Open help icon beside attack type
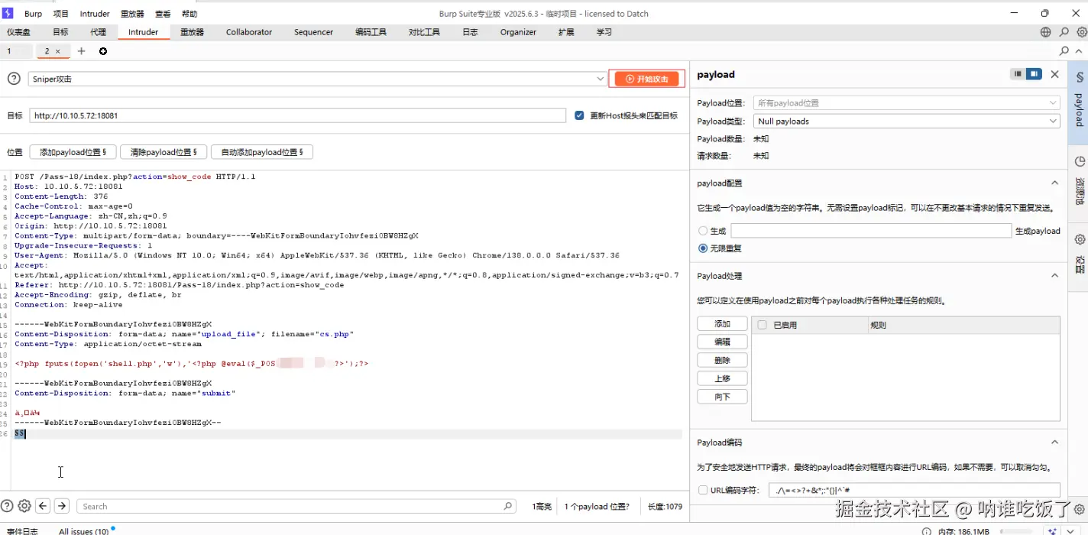Image resolution: width=1088 pixels, height=535 pixels. pyautogui.click(x=14, y=79)
